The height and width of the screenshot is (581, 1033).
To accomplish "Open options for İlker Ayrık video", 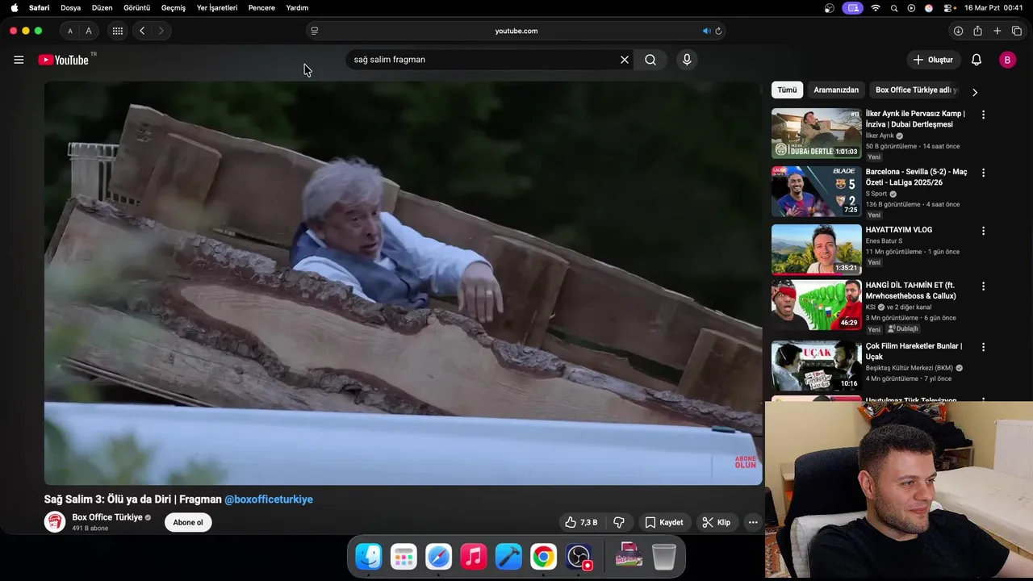I will [983, 115].
